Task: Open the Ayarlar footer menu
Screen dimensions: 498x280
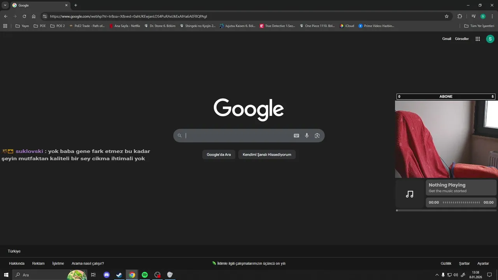Action: click(483, 263)
